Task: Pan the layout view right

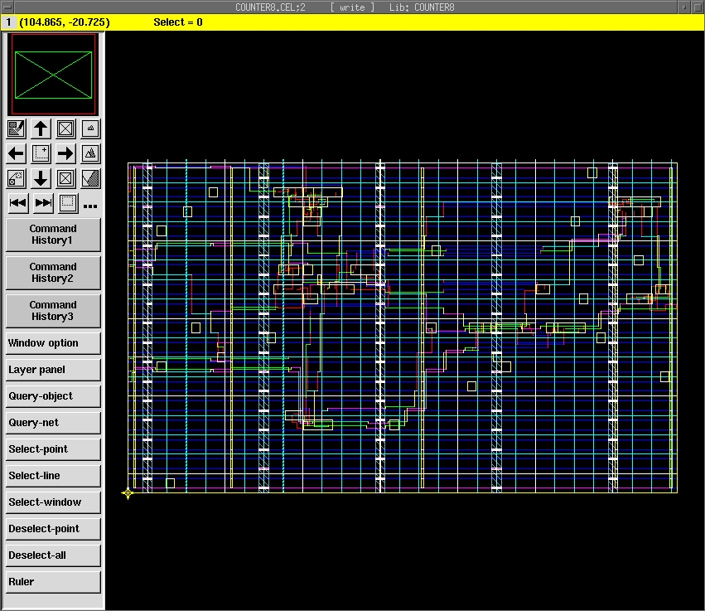Action: pos(65,153)
